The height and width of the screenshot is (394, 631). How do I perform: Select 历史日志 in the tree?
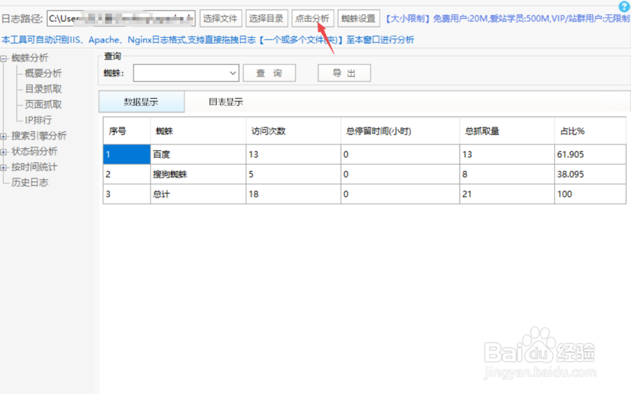click(x=30, y=182)
